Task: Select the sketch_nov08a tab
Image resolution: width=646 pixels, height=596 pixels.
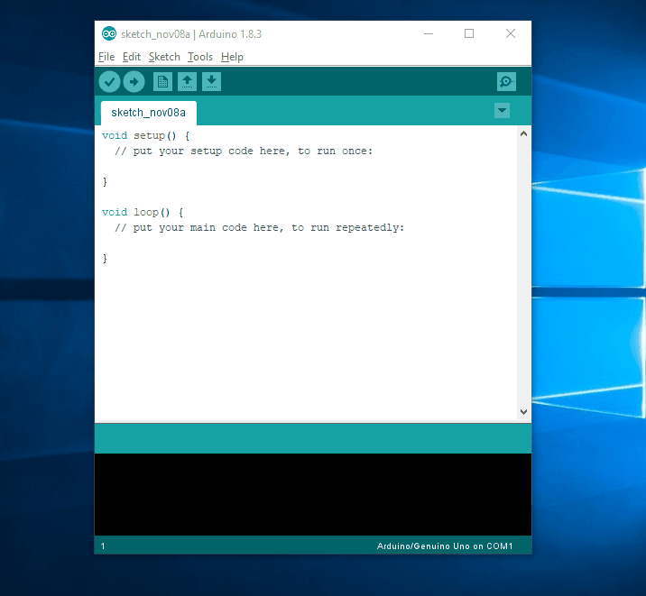Action: point(148,113)
